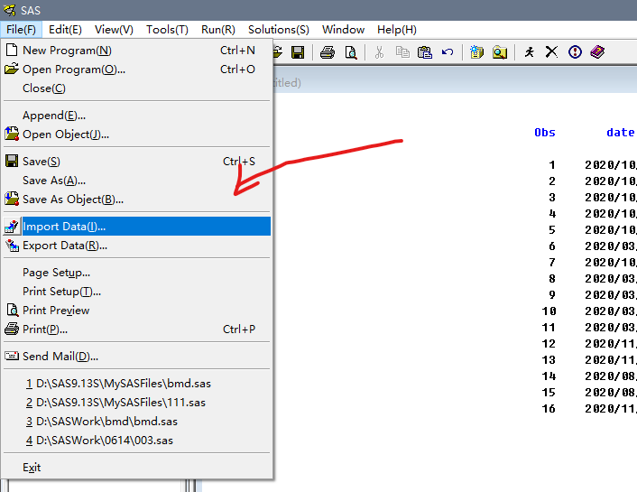The image size is (637, 492).
Task: Open the Edit(E) menu
Action: click(65, 30)
